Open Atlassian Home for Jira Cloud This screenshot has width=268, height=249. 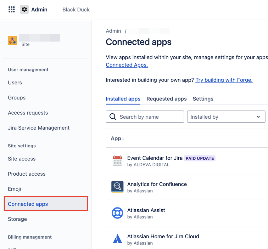(x=163, y=236)
